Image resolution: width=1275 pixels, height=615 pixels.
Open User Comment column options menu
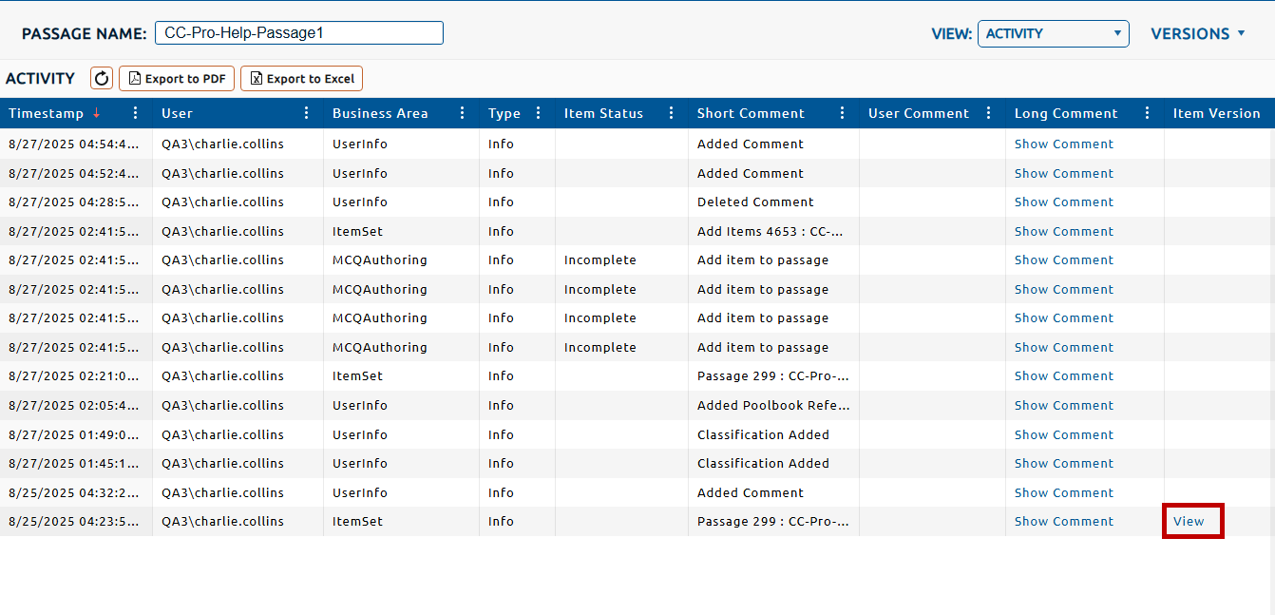(988, 113)
